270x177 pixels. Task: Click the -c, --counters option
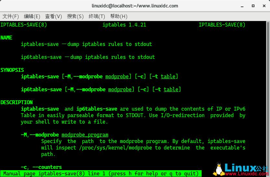click(x=41, y=167)
